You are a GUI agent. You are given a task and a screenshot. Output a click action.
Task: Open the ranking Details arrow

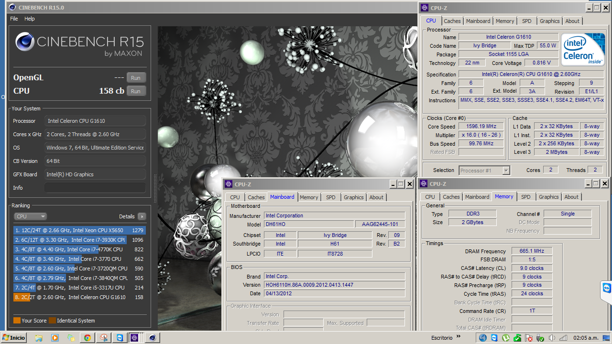[x=142, y=216]
